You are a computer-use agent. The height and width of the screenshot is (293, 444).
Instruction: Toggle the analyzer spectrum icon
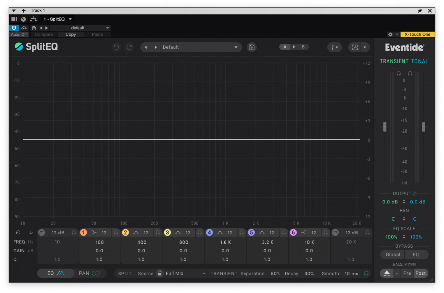387,273
